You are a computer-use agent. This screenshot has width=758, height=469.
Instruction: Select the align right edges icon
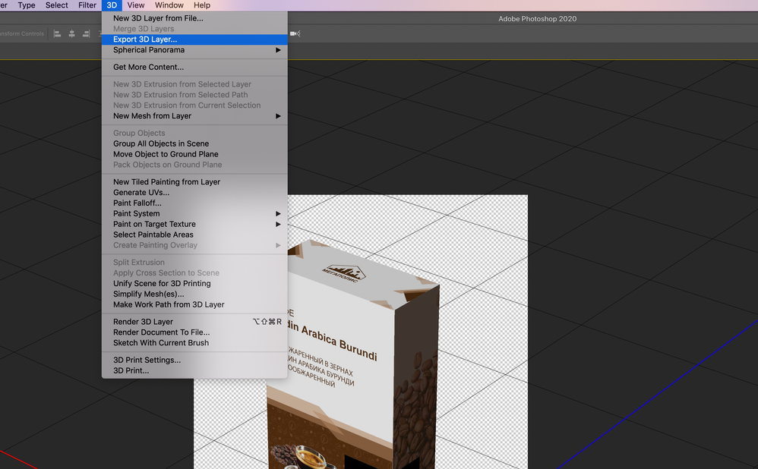(x=86, y=33)
